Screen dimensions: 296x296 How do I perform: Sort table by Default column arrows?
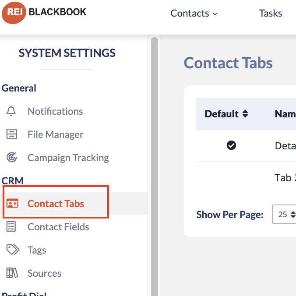click(x=245, y=114)
